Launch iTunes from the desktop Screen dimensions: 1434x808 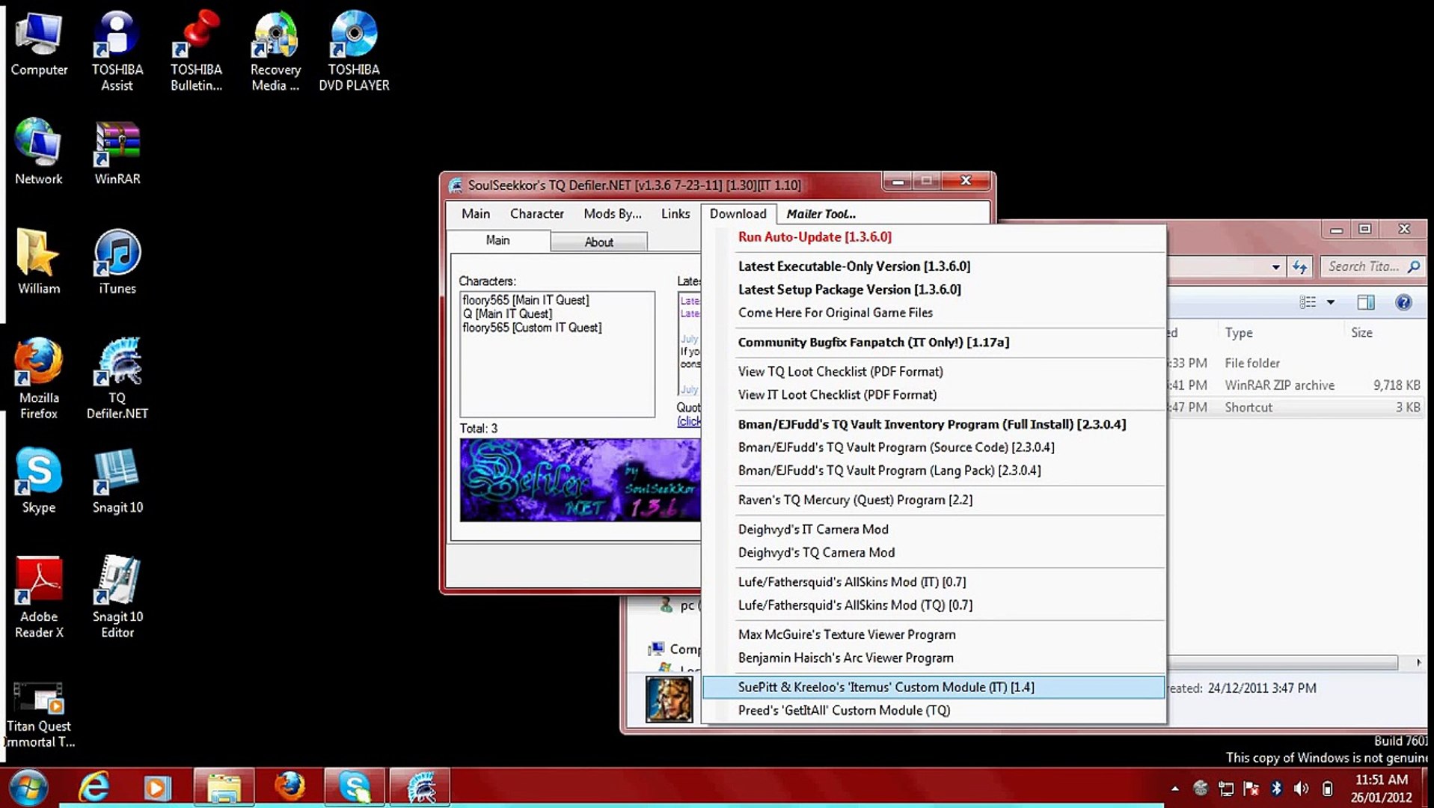[117, 262]
